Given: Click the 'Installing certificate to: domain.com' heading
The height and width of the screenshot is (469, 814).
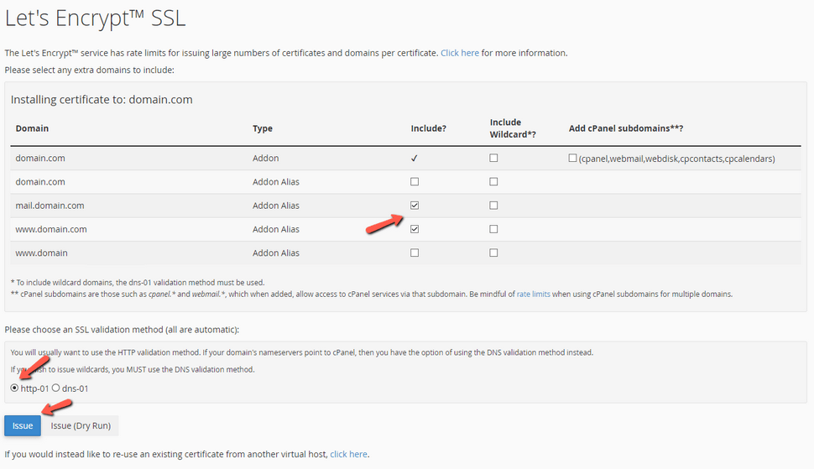Looking at the screenshot, I should 102,100.
